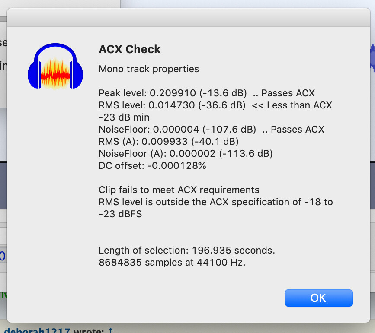Click the RMS level failing result text
Image resolution: width=375 pixels, height=333 pixels.
pyautogui.click(x=215, y=105)
